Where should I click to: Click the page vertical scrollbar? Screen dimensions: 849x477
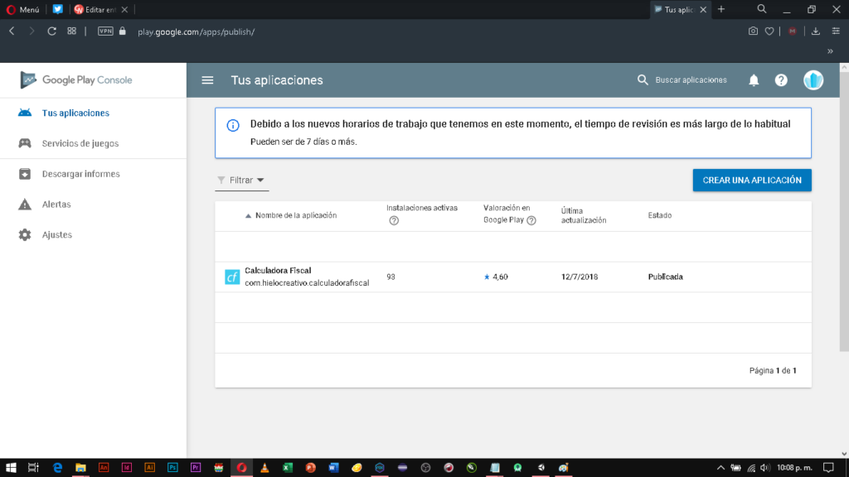[844, 211]
